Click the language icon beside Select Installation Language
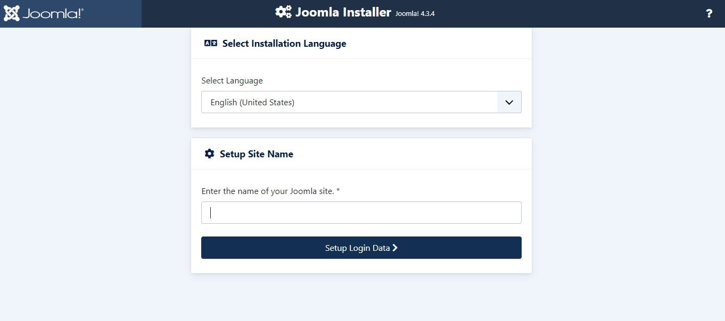The height and width of the screenshot is (321, 725). (211, 44)
